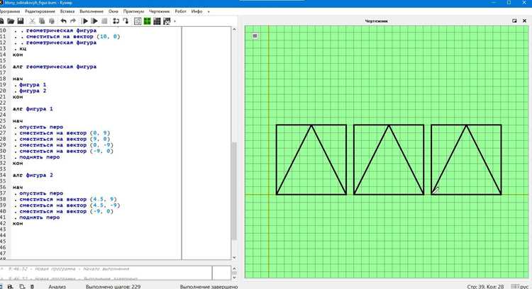Cut selection using the scissors icon

pyautogui.click(x=32, y=21)
